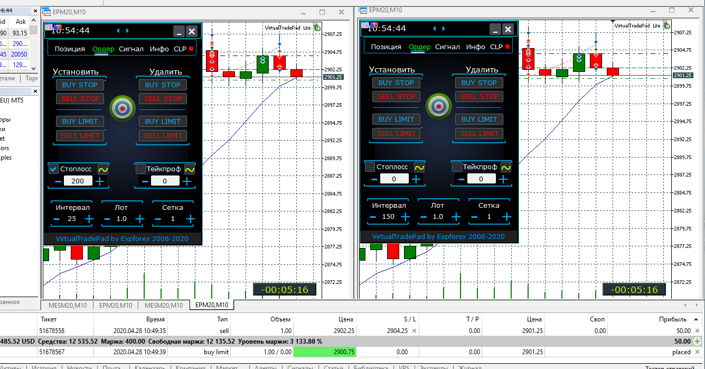Decrease Takeprofit with minus in left pad
Image resolution: width=705 pixels, height=369 pixels.
(x=145, y=182)
